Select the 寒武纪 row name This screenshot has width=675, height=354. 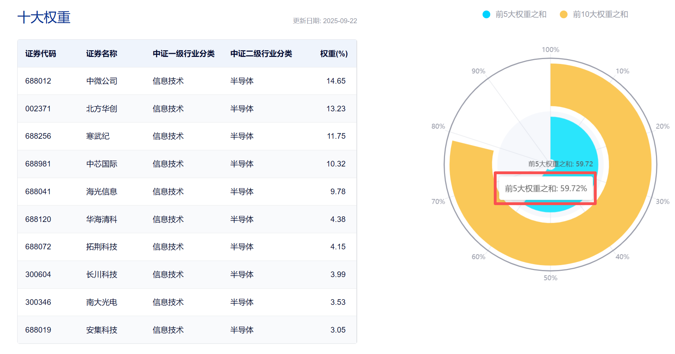(98, 136)
